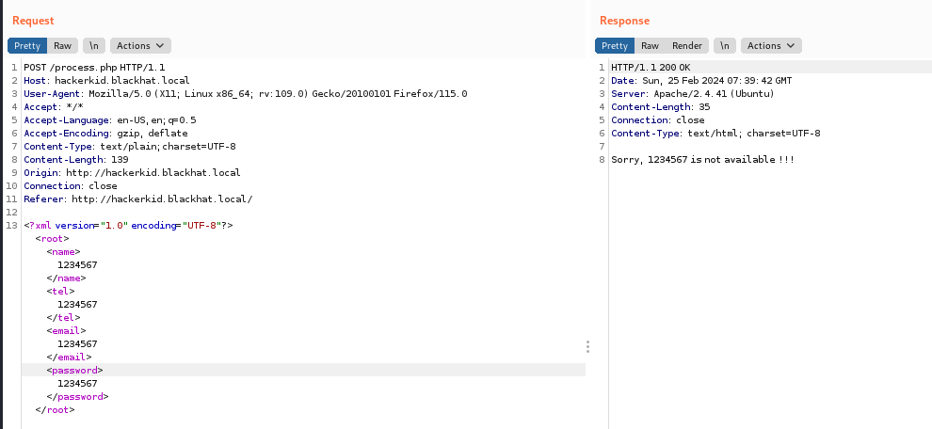
Task: Click the closing </password> tag
Action: coord(77,396)
